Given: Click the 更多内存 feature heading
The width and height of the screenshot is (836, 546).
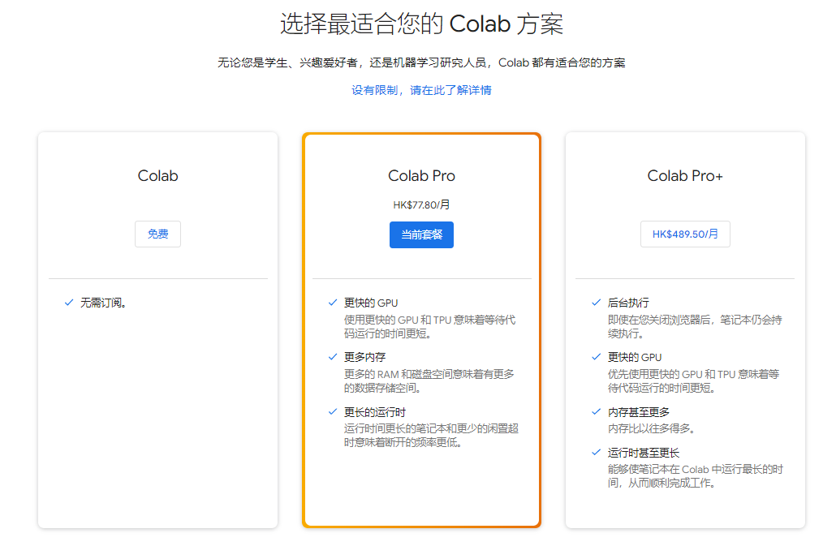Looking at the screenshot, I should tap(364, 357).
